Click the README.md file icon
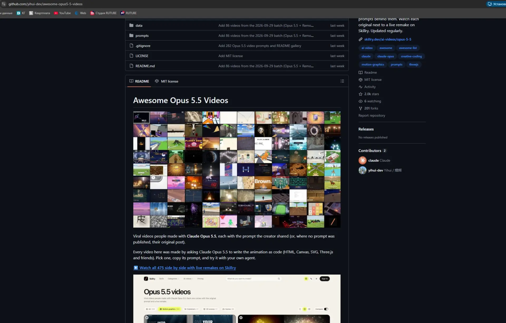The height and width of the screenshot is (323, 506). point(131,66)
